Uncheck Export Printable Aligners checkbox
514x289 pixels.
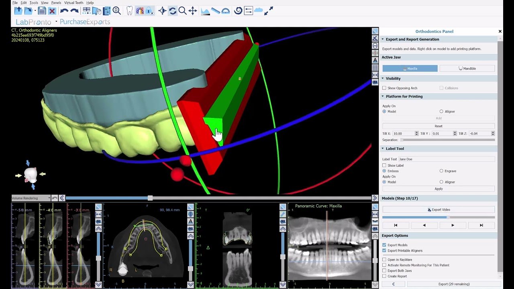[384, 250]
